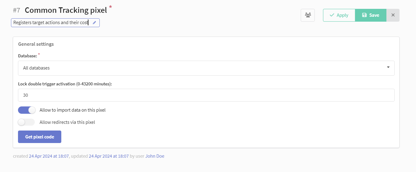The height and width of the screenshot is (172, 416).
Task: Click the checkmark icon on Apply
Action: point(332,15)
